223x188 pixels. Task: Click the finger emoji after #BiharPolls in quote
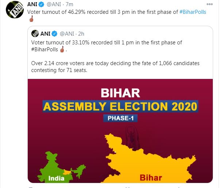(62, 49)
